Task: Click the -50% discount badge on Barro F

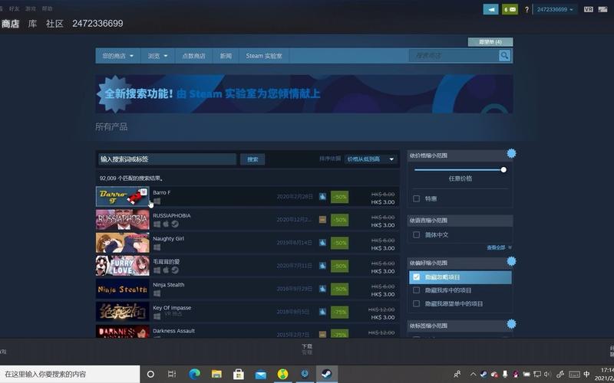Action: click(x=339, y=197)
